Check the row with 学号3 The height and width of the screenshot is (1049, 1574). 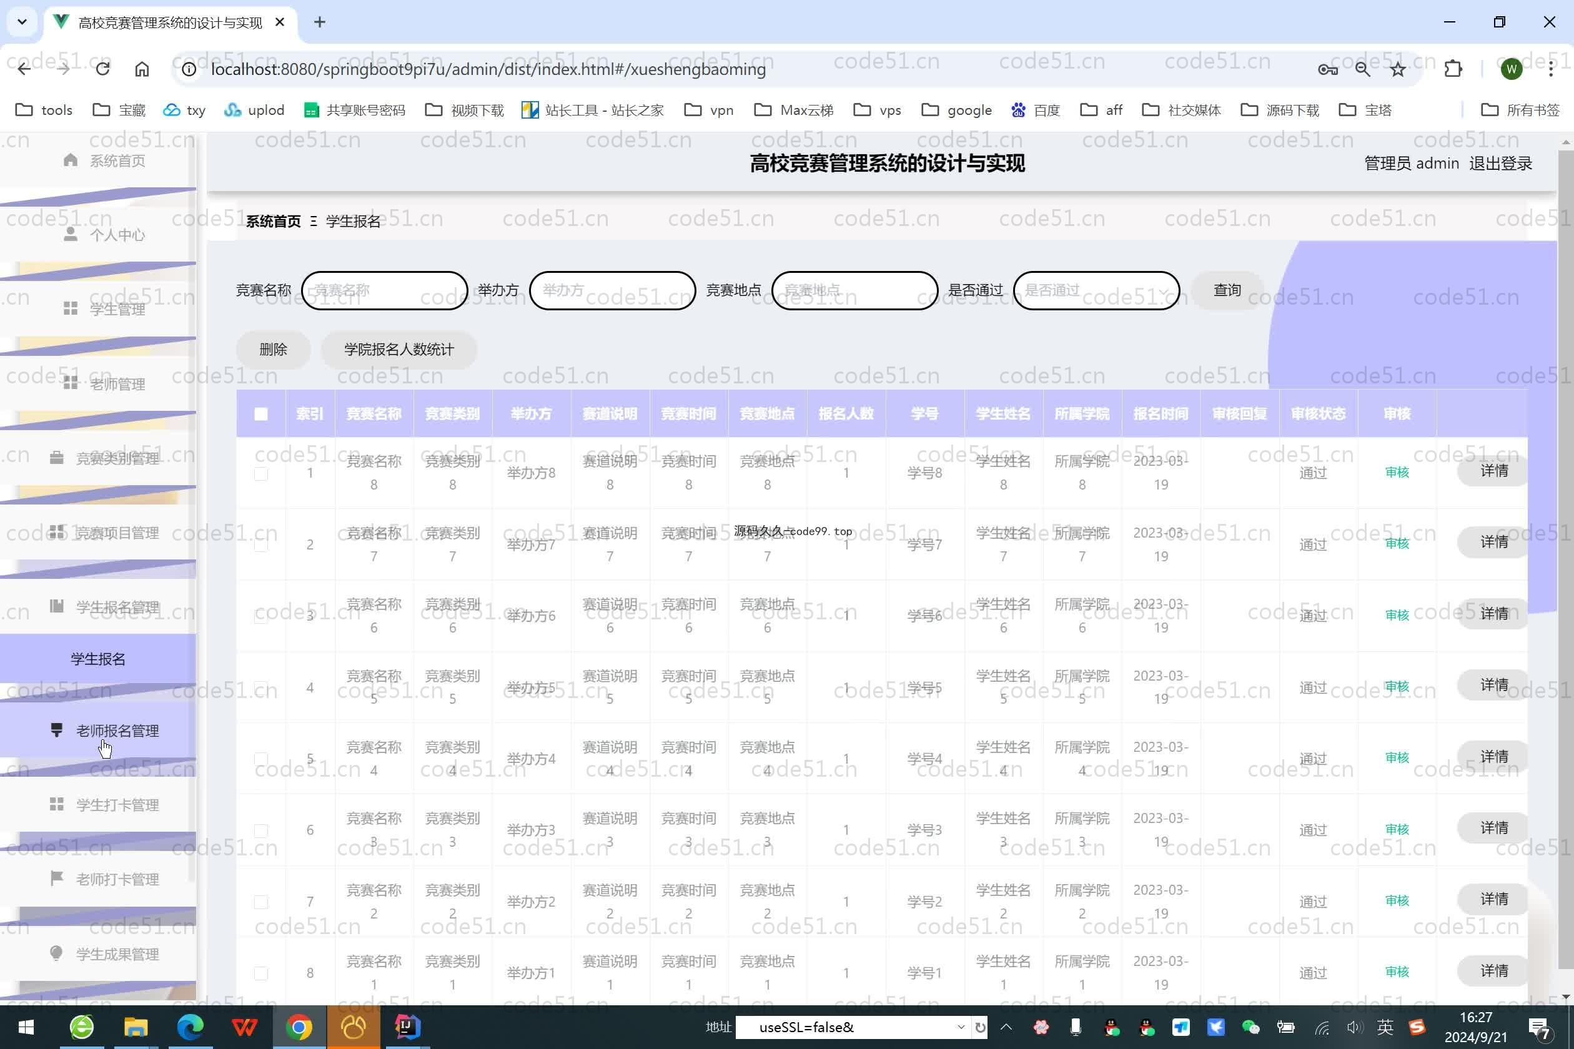tap(261, 830)
